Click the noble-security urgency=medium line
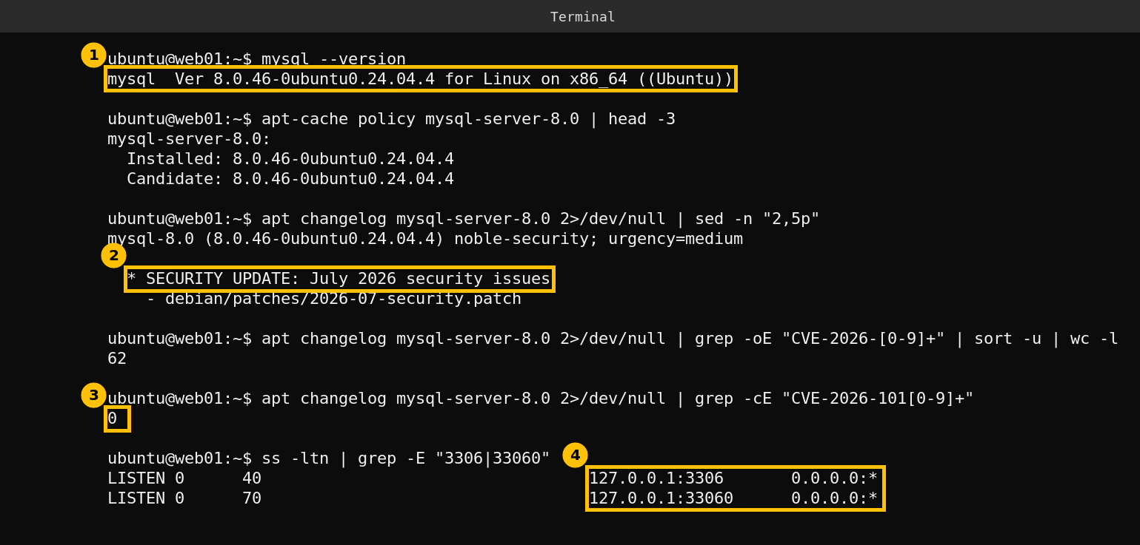Viewport: 1140px width, 545px height. pos(425,239)
